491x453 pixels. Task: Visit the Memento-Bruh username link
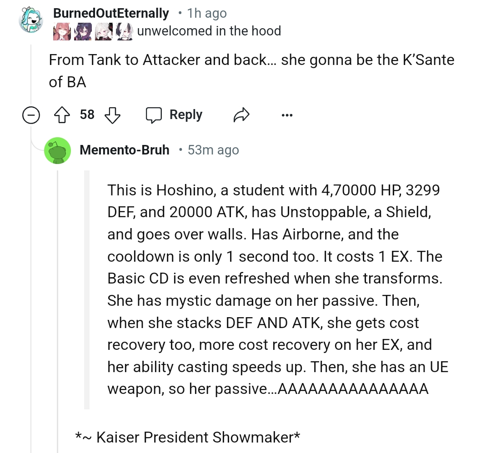click(x=124, y=150)
